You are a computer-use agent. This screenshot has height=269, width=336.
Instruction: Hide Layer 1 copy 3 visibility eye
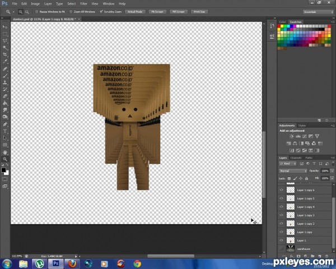click(x=281, y=215)
